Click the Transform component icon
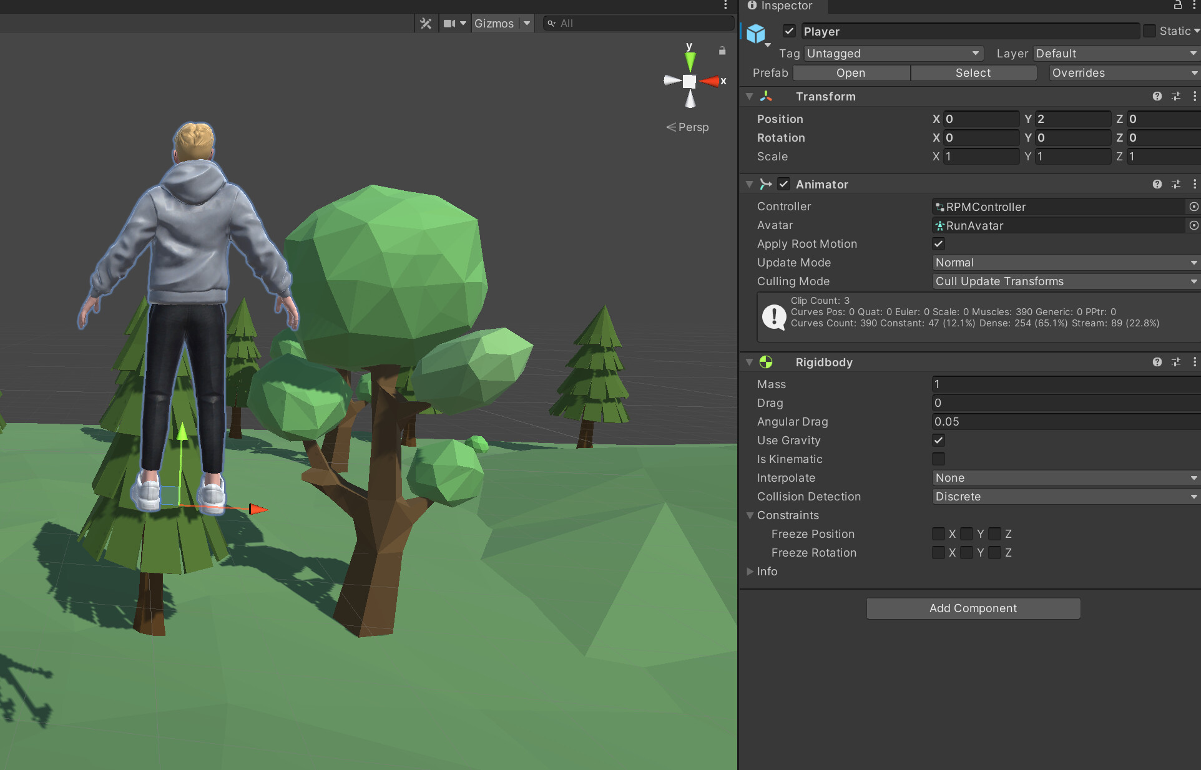This screenshot has width=1201, height=770. 766,97
